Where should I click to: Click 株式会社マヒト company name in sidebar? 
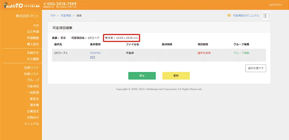(x=27, y=16)
